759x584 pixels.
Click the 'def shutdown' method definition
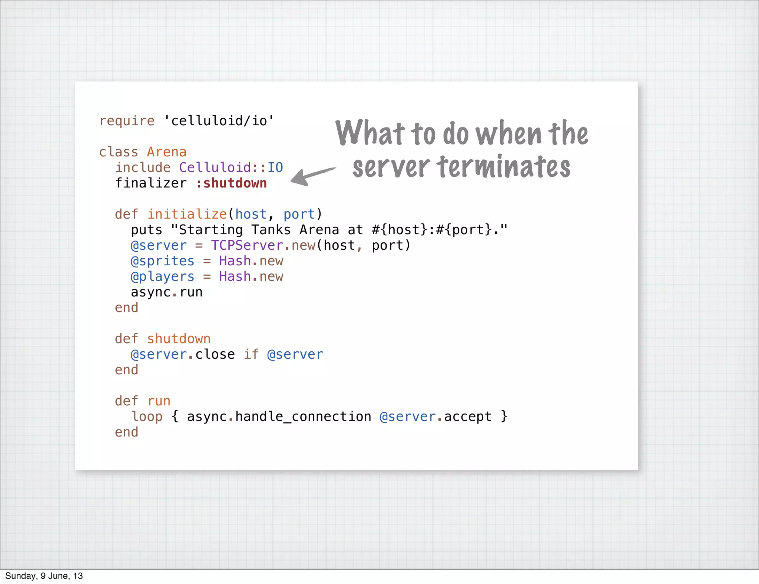tap(162, 339)
